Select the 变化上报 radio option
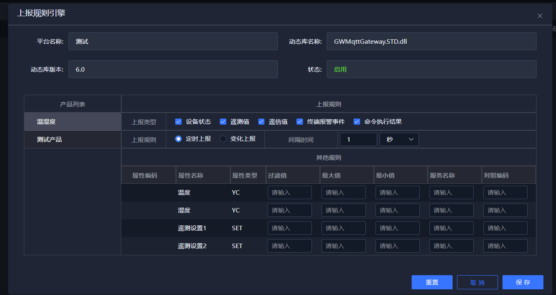Screen dimensions: 556x295 (x=223, y=139)
